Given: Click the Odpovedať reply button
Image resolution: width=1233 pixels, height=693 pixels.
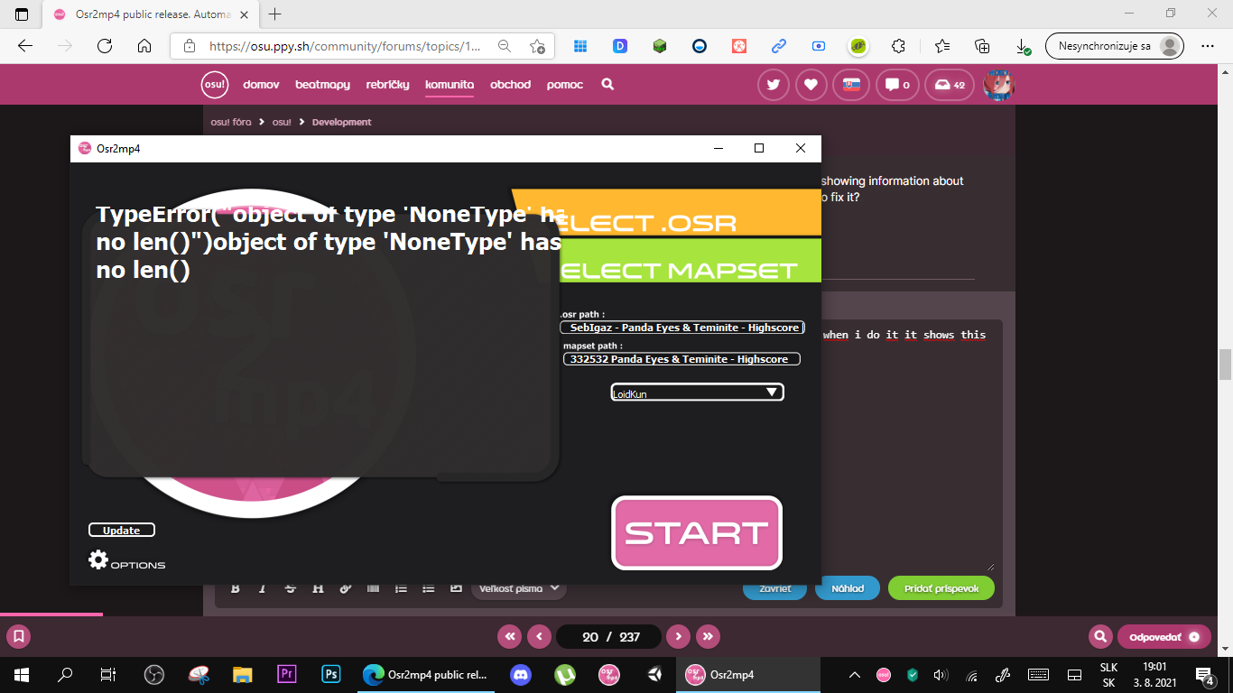Looking at the screenshot, I should [1164, 637].
